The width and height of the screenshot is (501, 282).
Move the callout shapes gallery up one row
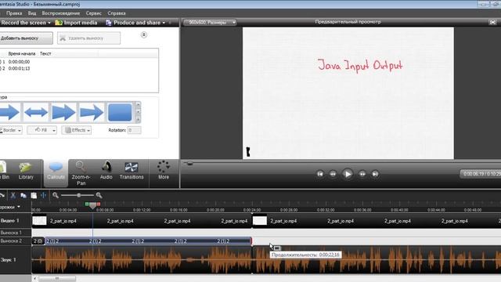click(138, 105)
